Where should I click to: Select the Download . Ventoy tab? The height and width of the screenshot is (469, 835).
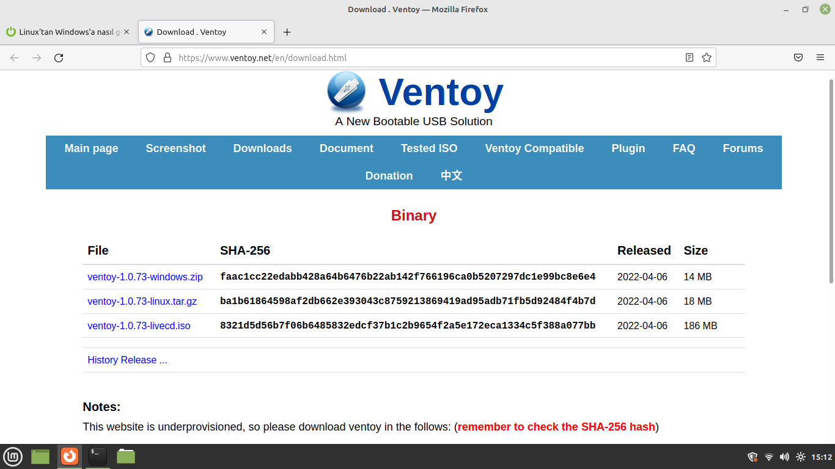point(206,32)
